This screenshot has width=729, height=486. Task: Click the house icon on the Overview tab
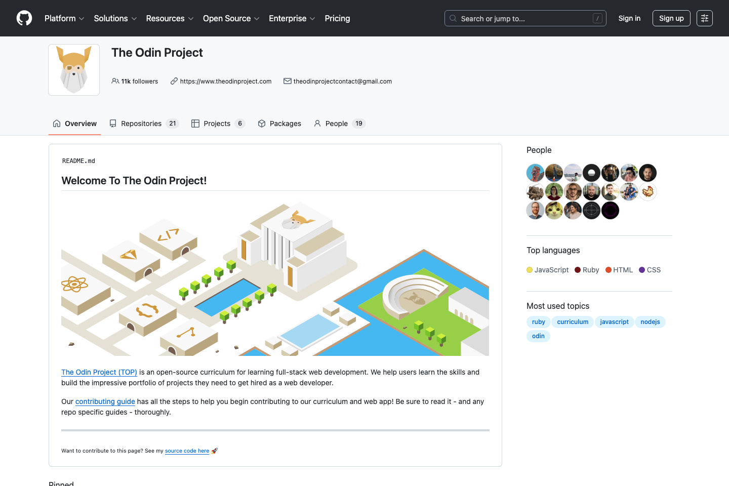coord(56,123)
